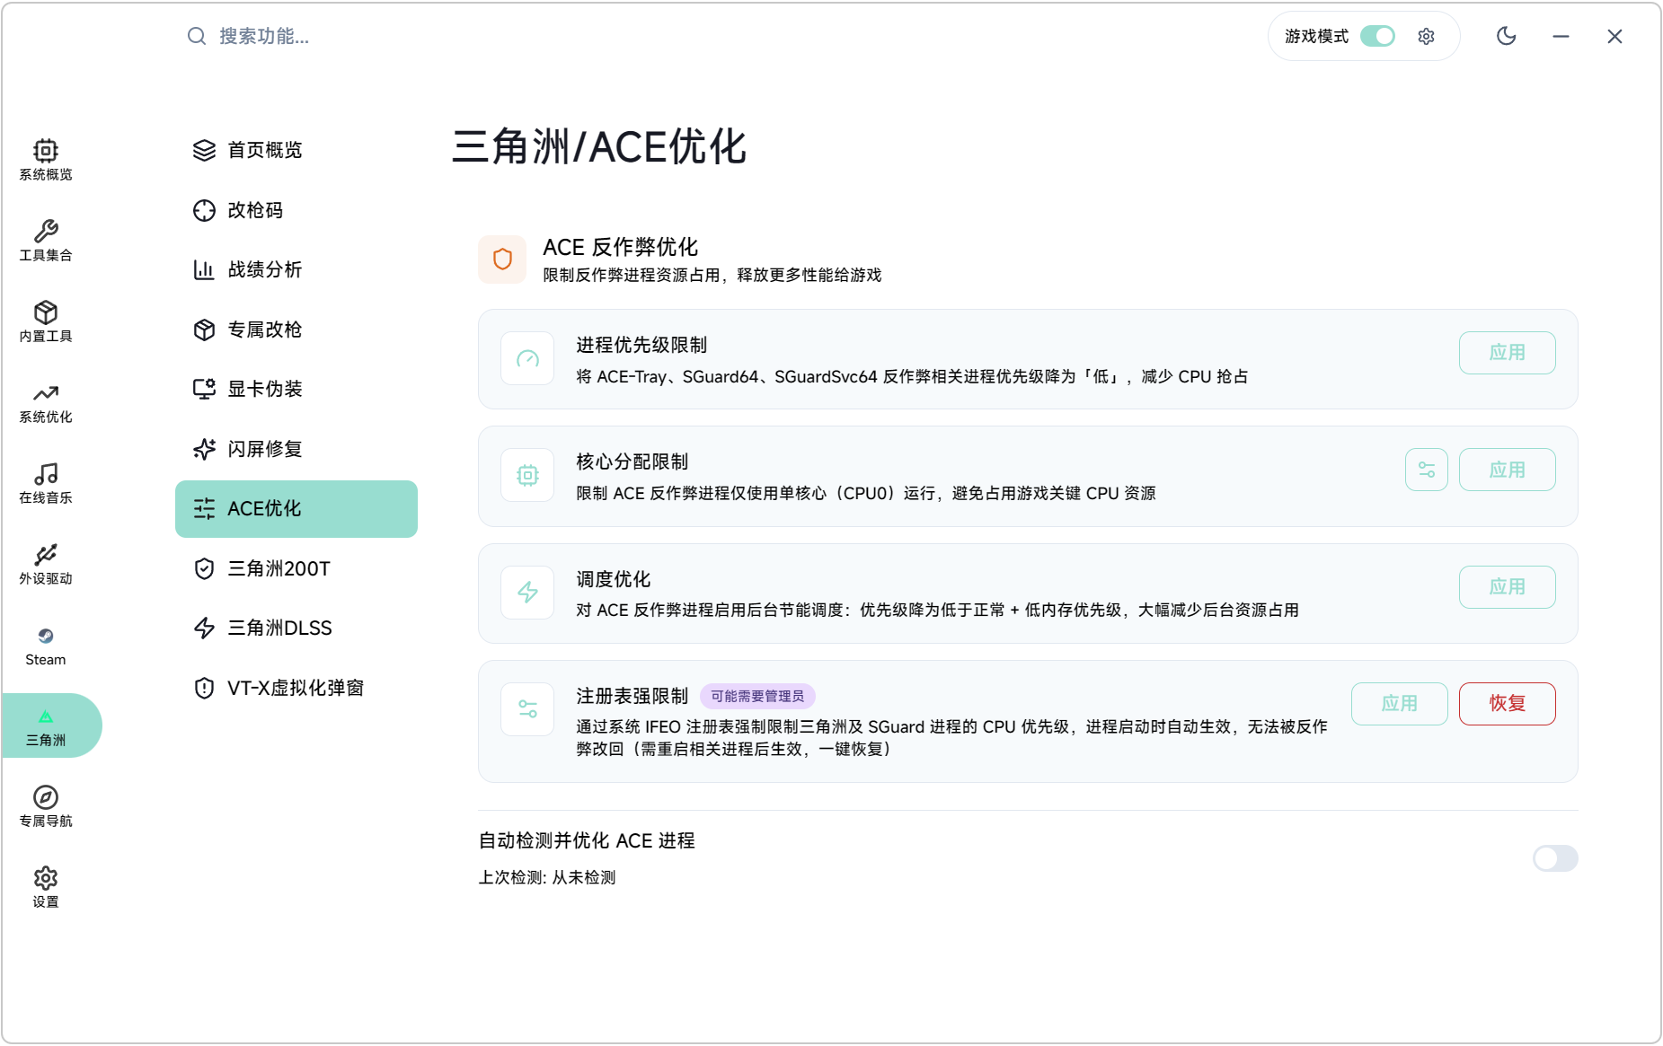Image resolution: width=1663 pixels, height=1046 pixels.
Task: Open 三角洲DLSS menu item
Action: [x=296, y=628]
